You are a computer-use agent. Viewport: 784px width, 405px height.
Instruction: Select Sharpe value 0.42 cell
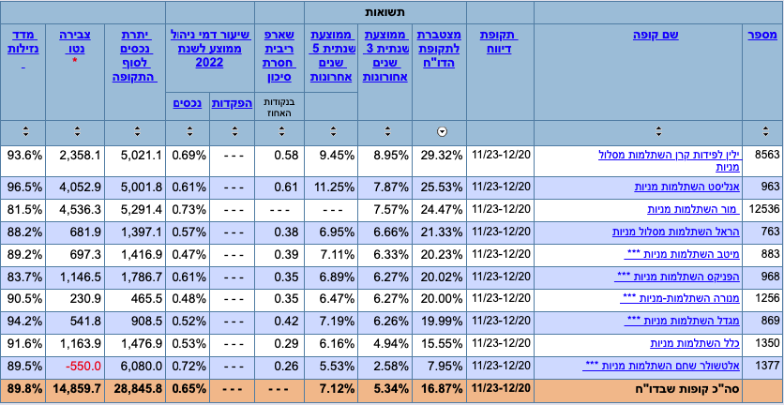point(279,323)
